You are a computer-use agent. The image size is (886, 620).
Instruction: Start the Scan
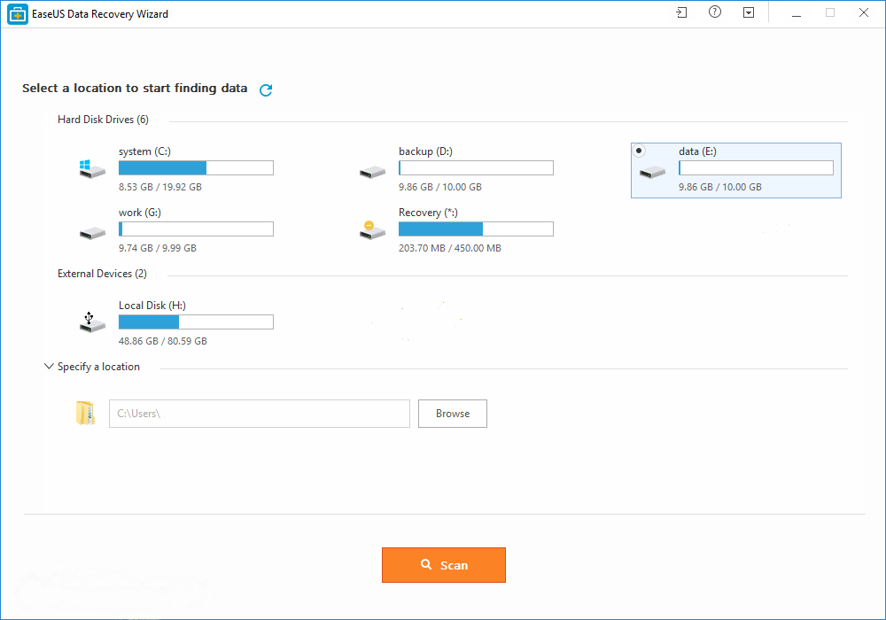click(444, 565)
